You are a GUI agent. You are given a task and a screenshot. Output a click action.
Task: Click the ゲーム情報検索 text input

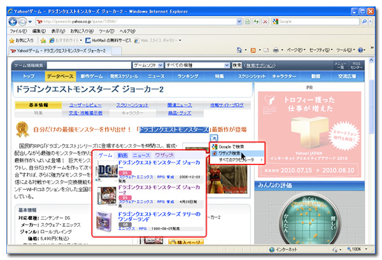coord(89,66)
